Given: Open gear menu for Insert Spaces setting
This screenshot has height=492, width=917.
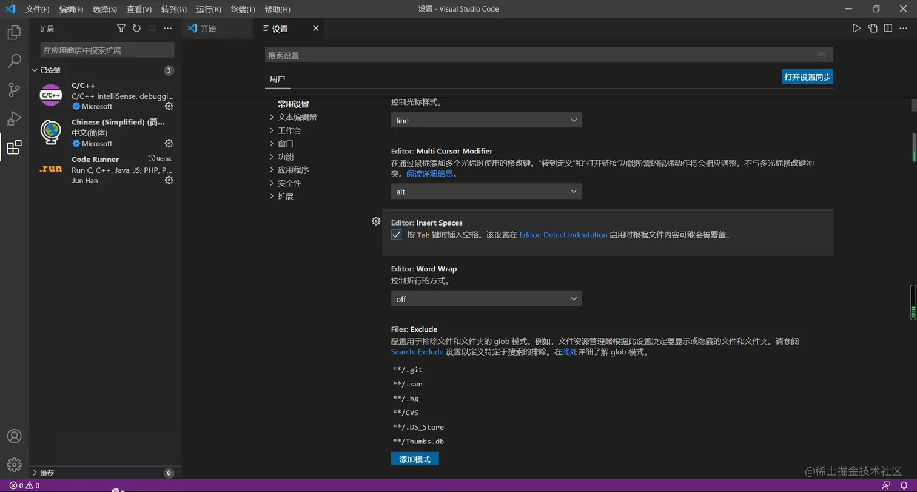Looking at the screenshot, I should (376, 221).
